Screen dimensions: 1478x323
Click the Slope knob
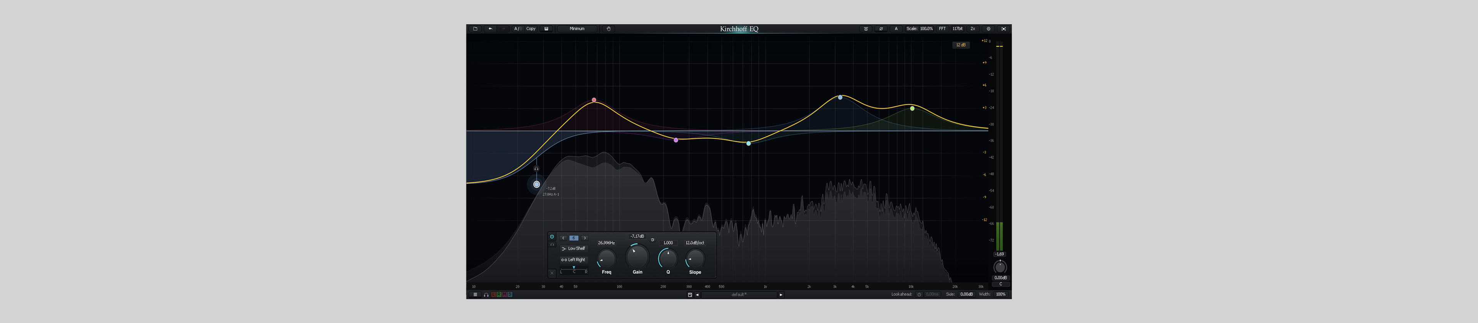pos(695,259)
